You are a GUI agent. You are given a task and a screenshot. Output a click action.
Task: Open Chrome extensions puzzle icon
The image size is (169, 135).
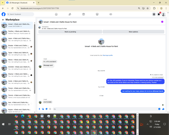[x=154, y=8]
